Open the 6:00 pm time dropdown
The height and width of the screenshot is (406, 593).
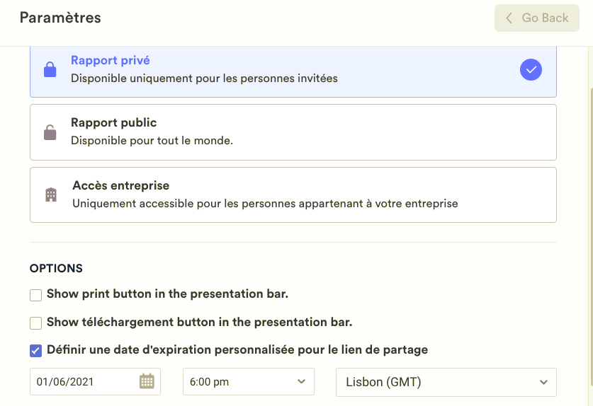click(x=248, y=382)
